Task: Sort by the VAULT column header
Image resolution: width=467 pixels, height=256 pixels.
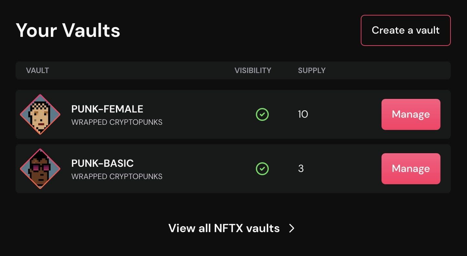Action: tap(38, 70)
